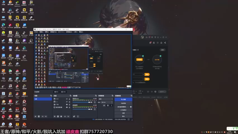Open 麦克风/Aux channel three-dot menu
This screenshot has height=134, width=238.
pos(95,102)
